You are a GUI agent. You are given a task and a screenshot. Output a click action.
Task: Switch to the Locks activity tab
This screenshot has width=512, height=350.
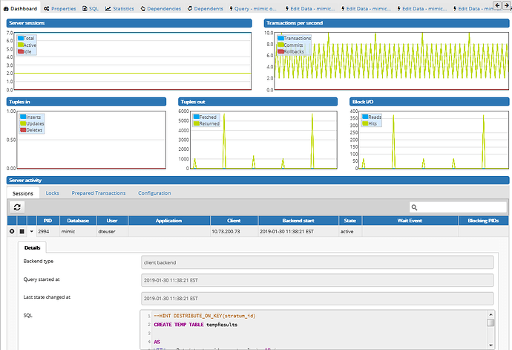52,193
